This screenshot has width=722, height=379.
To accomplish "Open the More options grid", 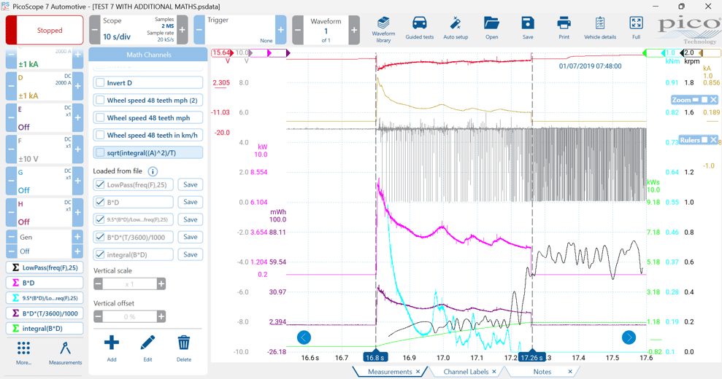I will [x=23, y=353].
